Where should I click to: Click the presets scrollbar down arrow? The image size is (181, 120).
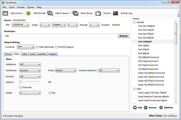[176, 102]
